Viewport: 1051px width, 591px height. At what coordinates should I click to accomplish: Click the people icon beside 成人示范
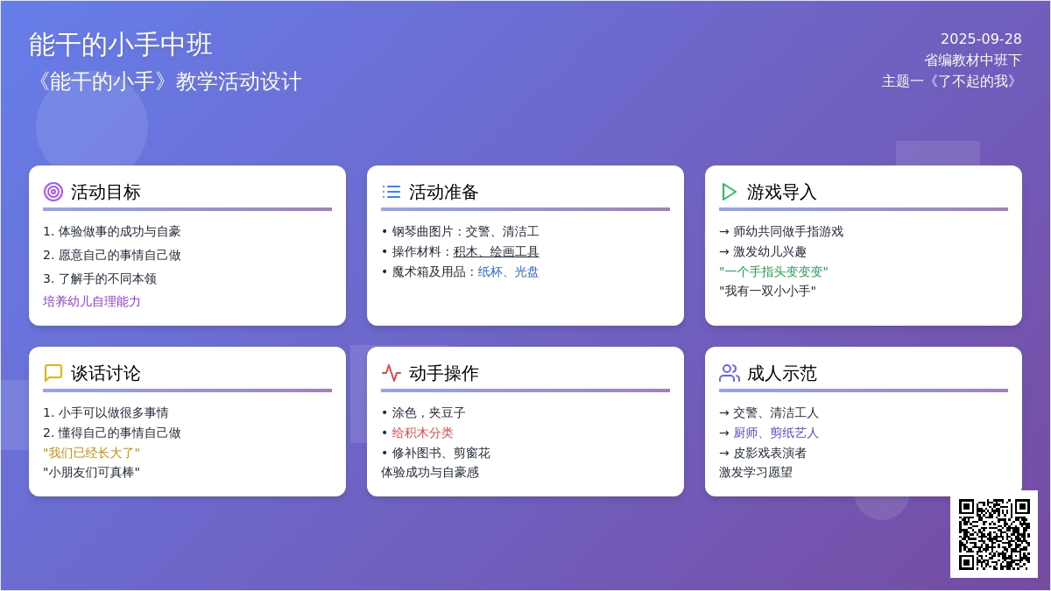tap(730, 373)
